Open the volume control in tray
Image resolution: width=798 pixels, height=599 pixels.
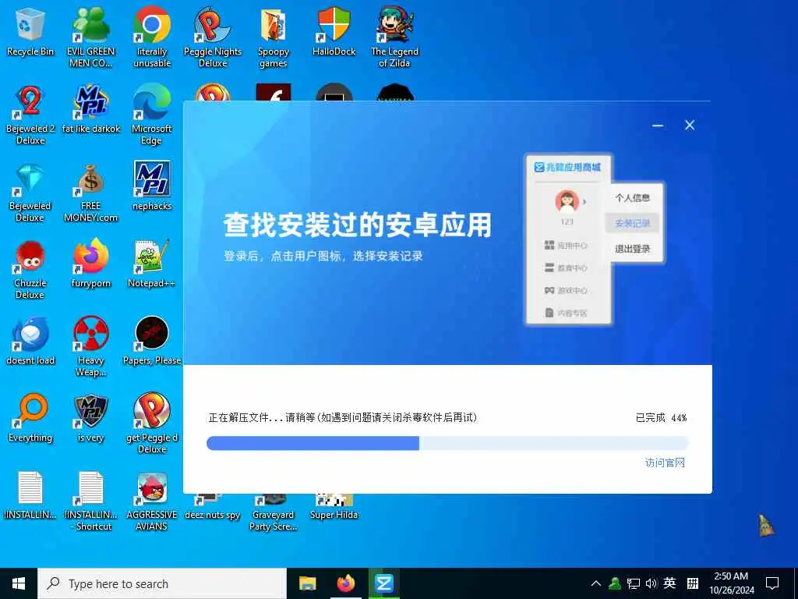[651, 583]
